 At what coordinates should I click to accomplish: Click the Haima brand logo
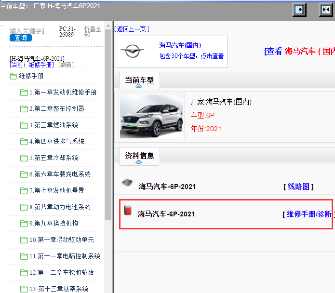[x=133, y=51]
